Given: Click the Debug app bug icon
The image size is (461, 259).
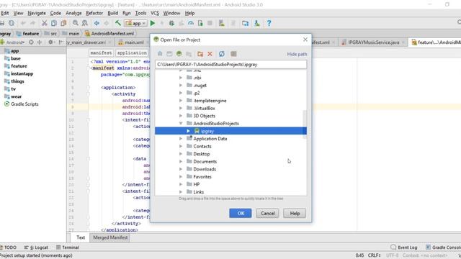Looking at the screenshot, I should tap(171, 23).
